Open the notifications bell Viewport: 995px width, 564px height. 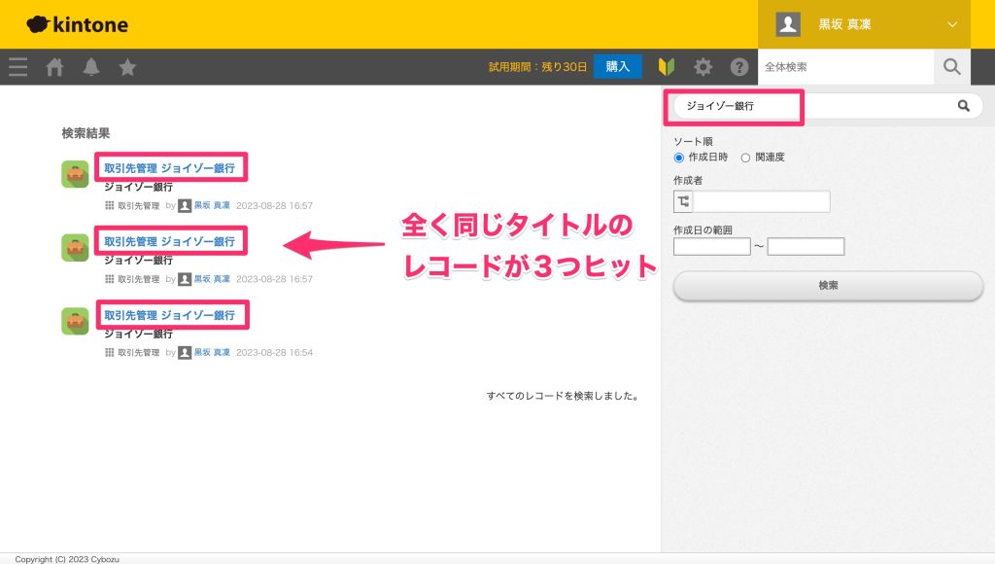coord(91,67)
